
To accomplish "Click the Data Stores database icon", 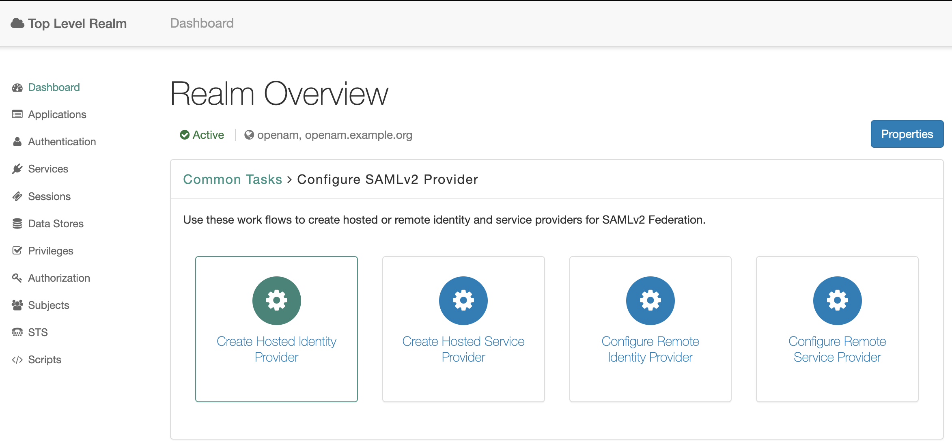I will pyautogui.click(x=17, y=224).
